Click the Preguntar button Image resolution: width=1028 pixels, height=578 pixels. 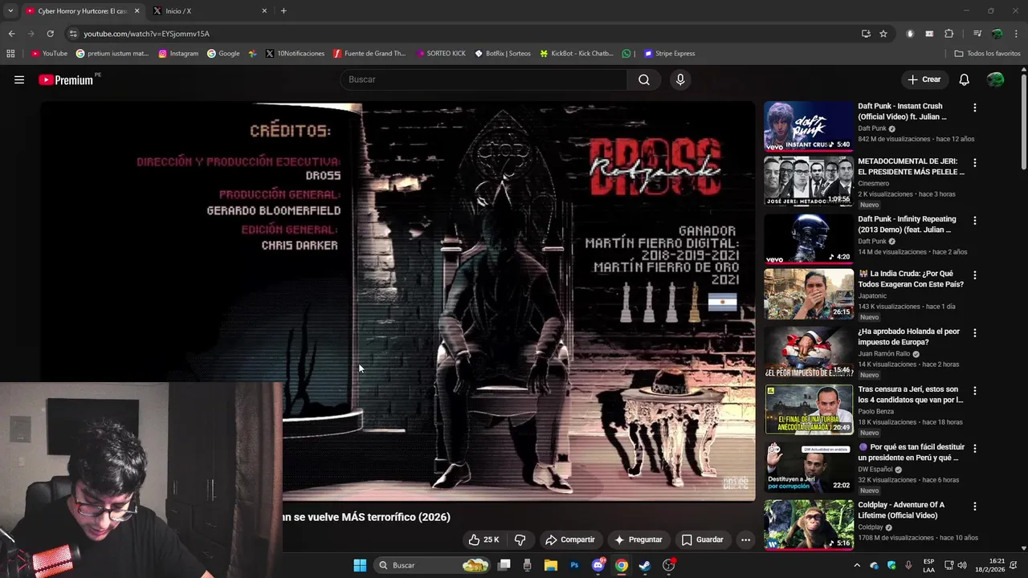638,539
